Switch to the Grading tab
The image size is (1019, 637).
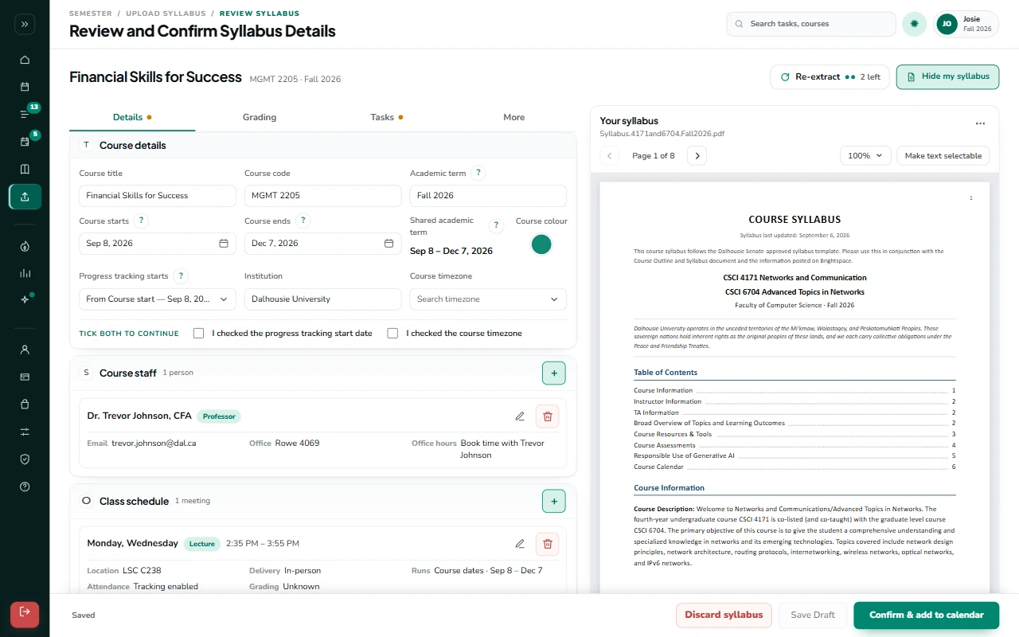260,117
